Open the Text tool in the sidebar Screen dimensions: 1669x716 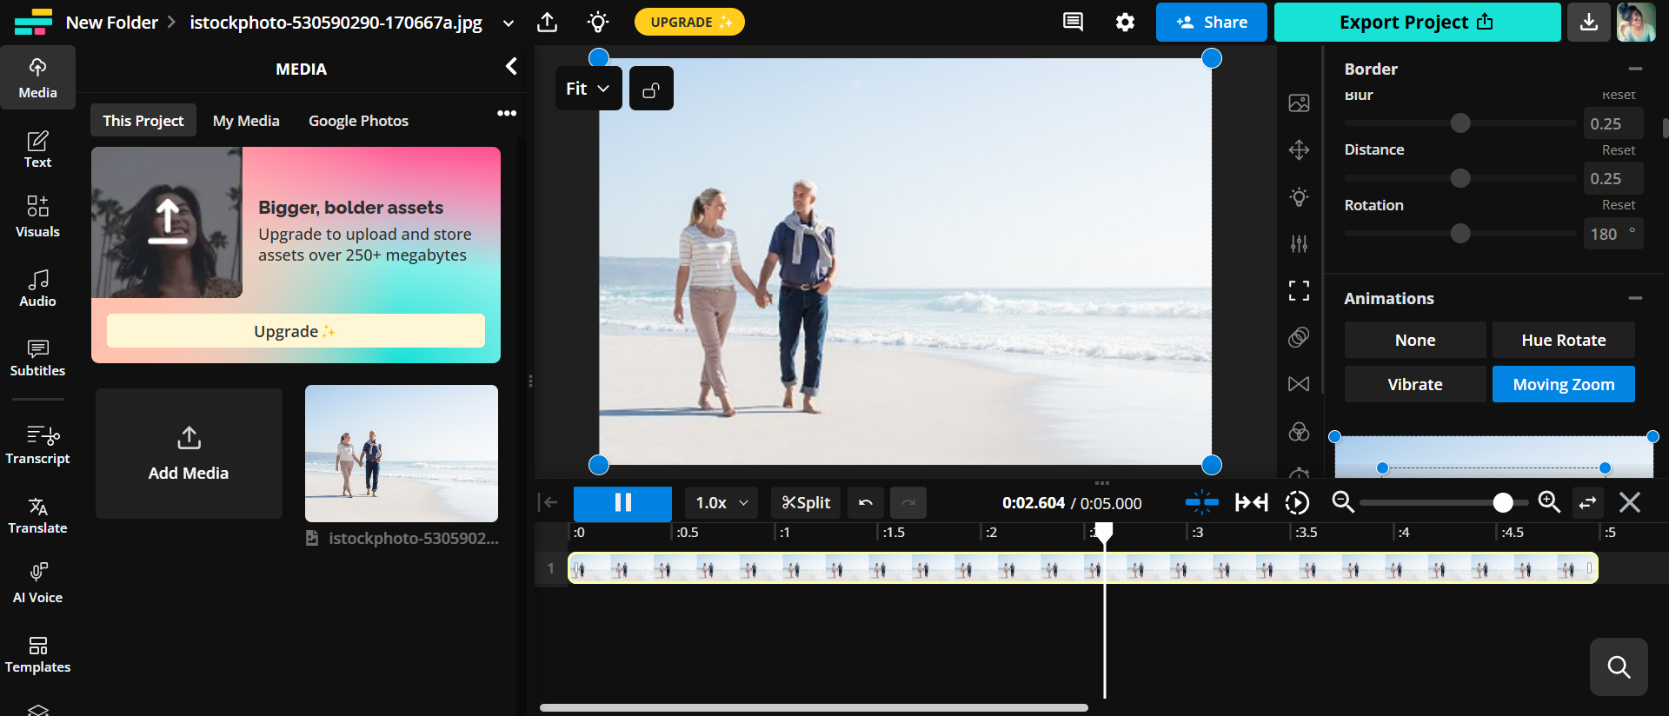(x=37, y=149)
